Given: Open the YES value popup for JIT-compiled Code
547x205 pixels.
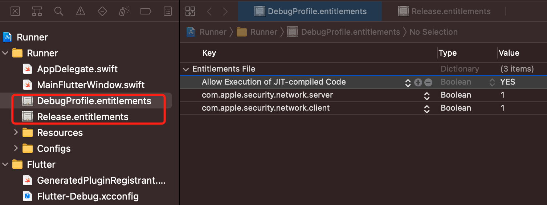Looking at the screenshot, I should (x=492, y=82).
